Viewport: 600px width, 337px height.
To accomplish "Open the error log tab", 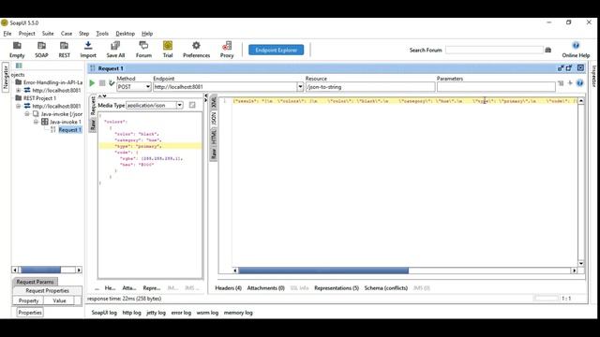I will [181, 313].
